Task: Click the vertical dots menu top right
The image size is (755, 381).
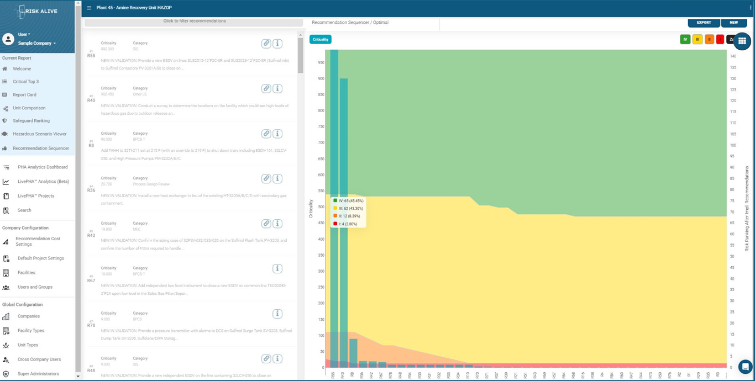Action: click(750, 8)
